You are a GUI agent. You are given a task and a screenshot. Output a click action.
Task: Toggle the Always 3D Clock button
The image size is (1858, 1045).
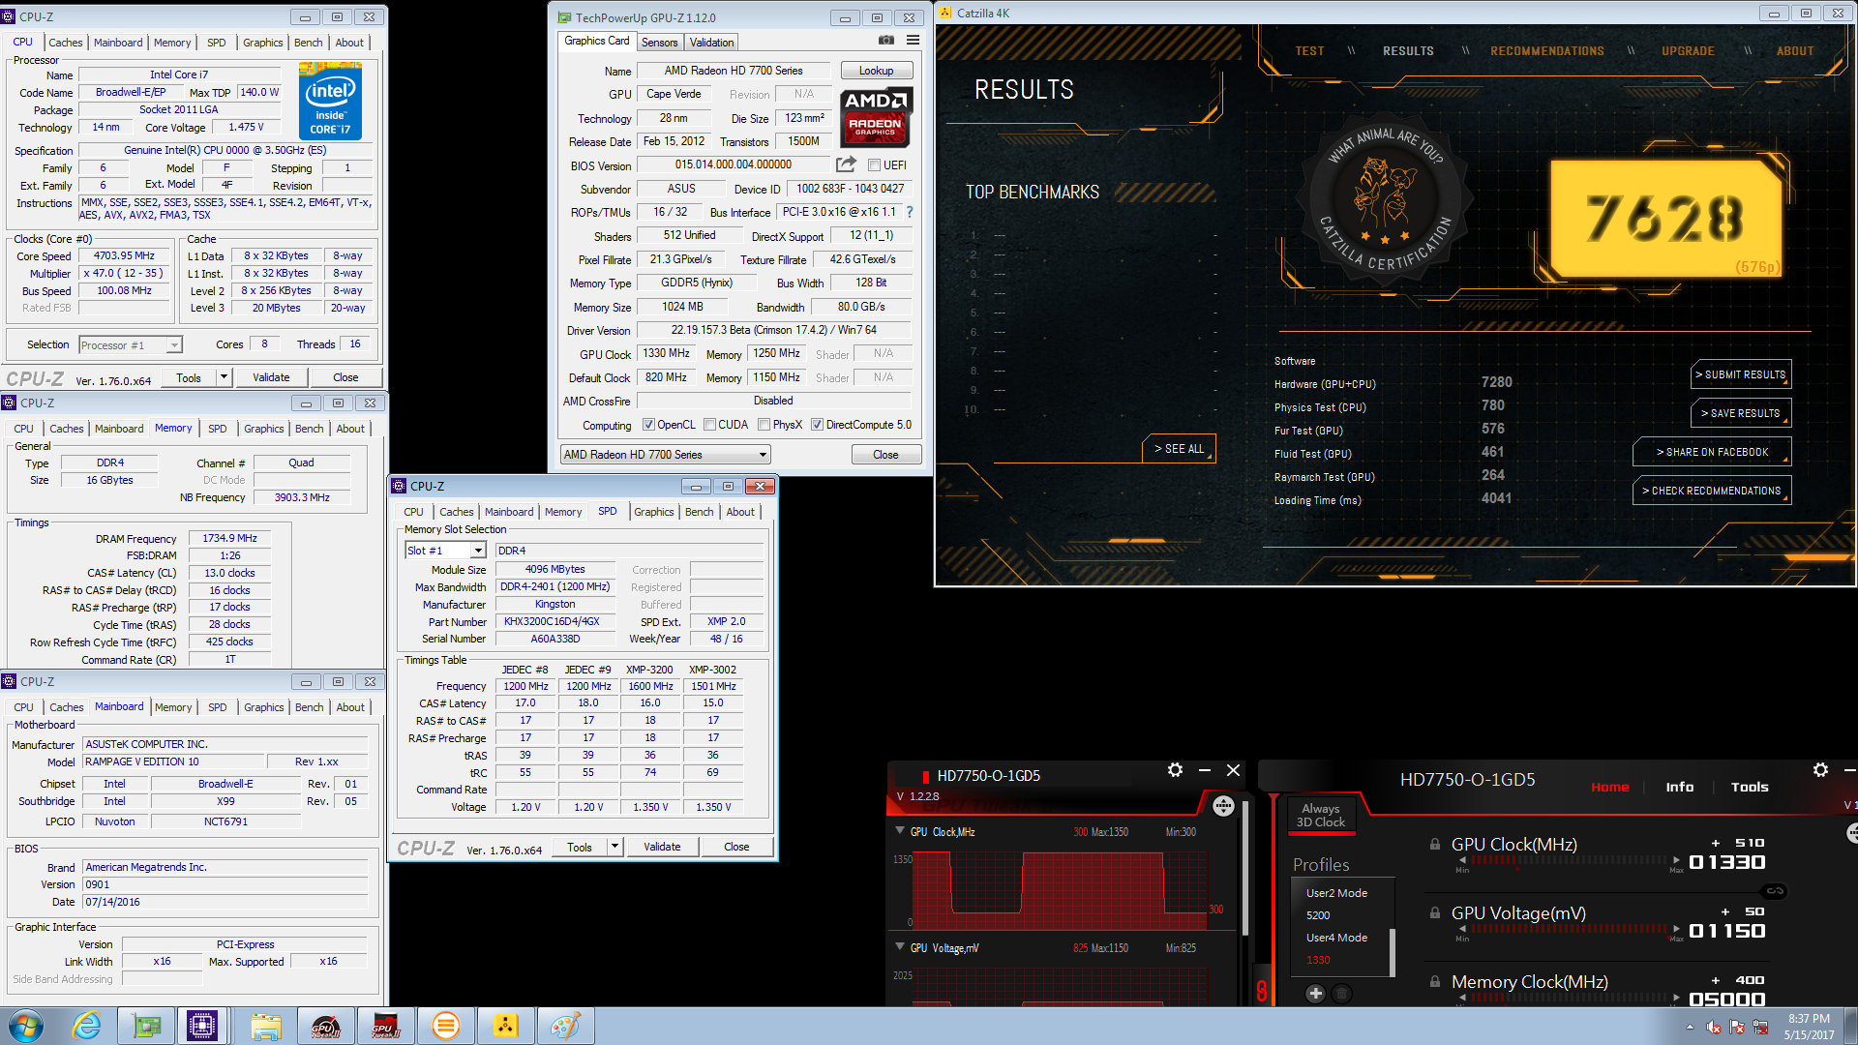(1321, 815)
